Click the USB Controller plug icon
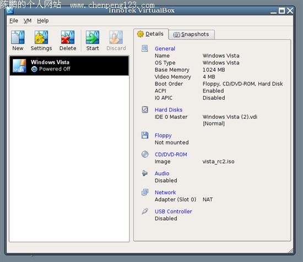Screen dimensions: 303x262 point(145,211)
